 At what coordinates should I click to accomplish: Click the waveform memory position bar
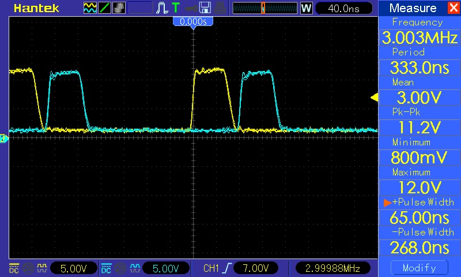(265, 8)
